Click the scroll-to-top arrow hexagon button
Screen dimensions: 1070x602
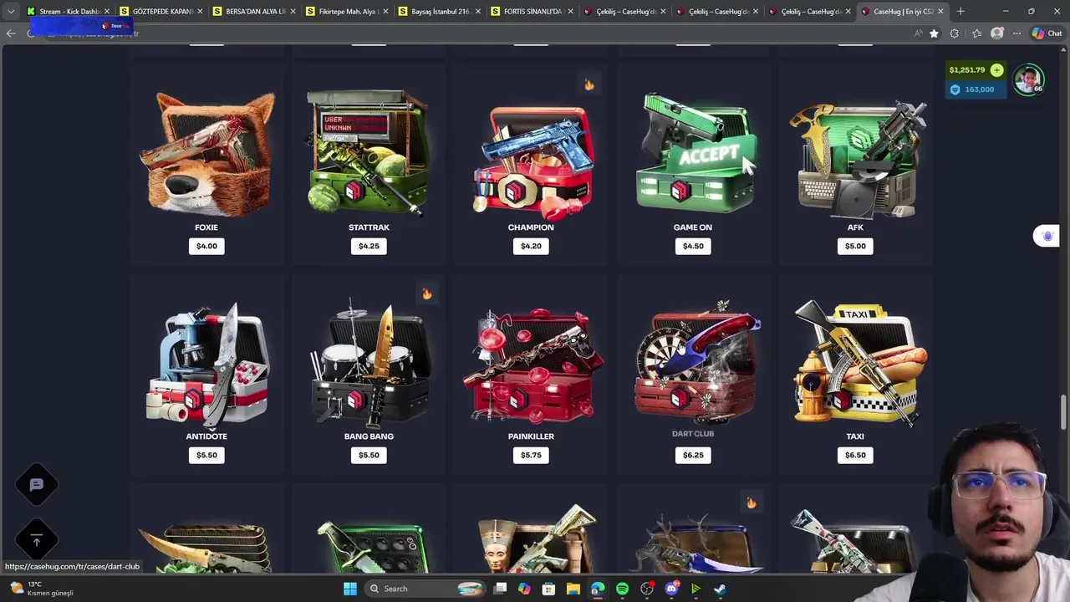[37, 540]
